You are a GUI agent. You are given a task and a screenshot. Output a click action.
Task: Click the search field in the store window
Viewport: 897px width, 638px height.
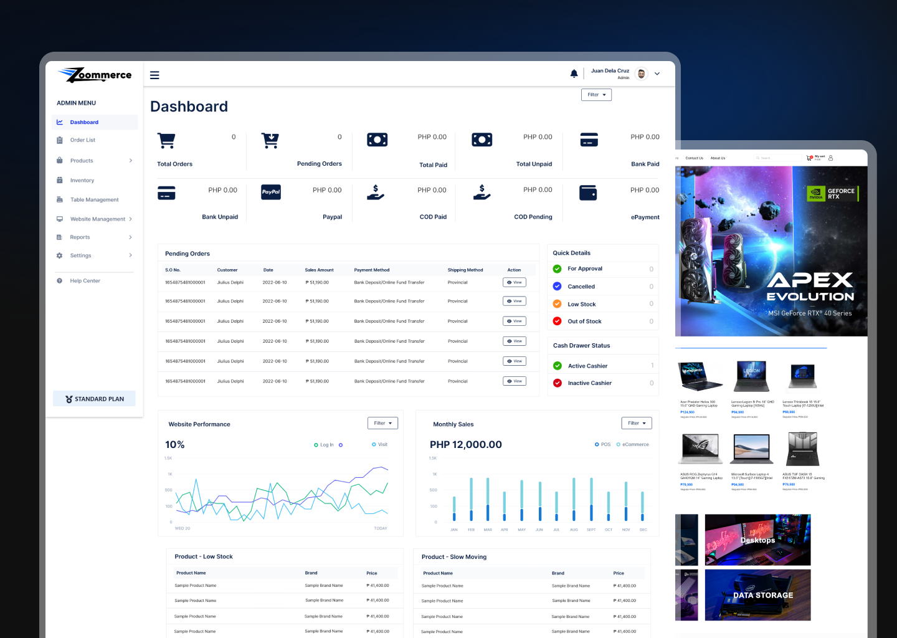777,158
